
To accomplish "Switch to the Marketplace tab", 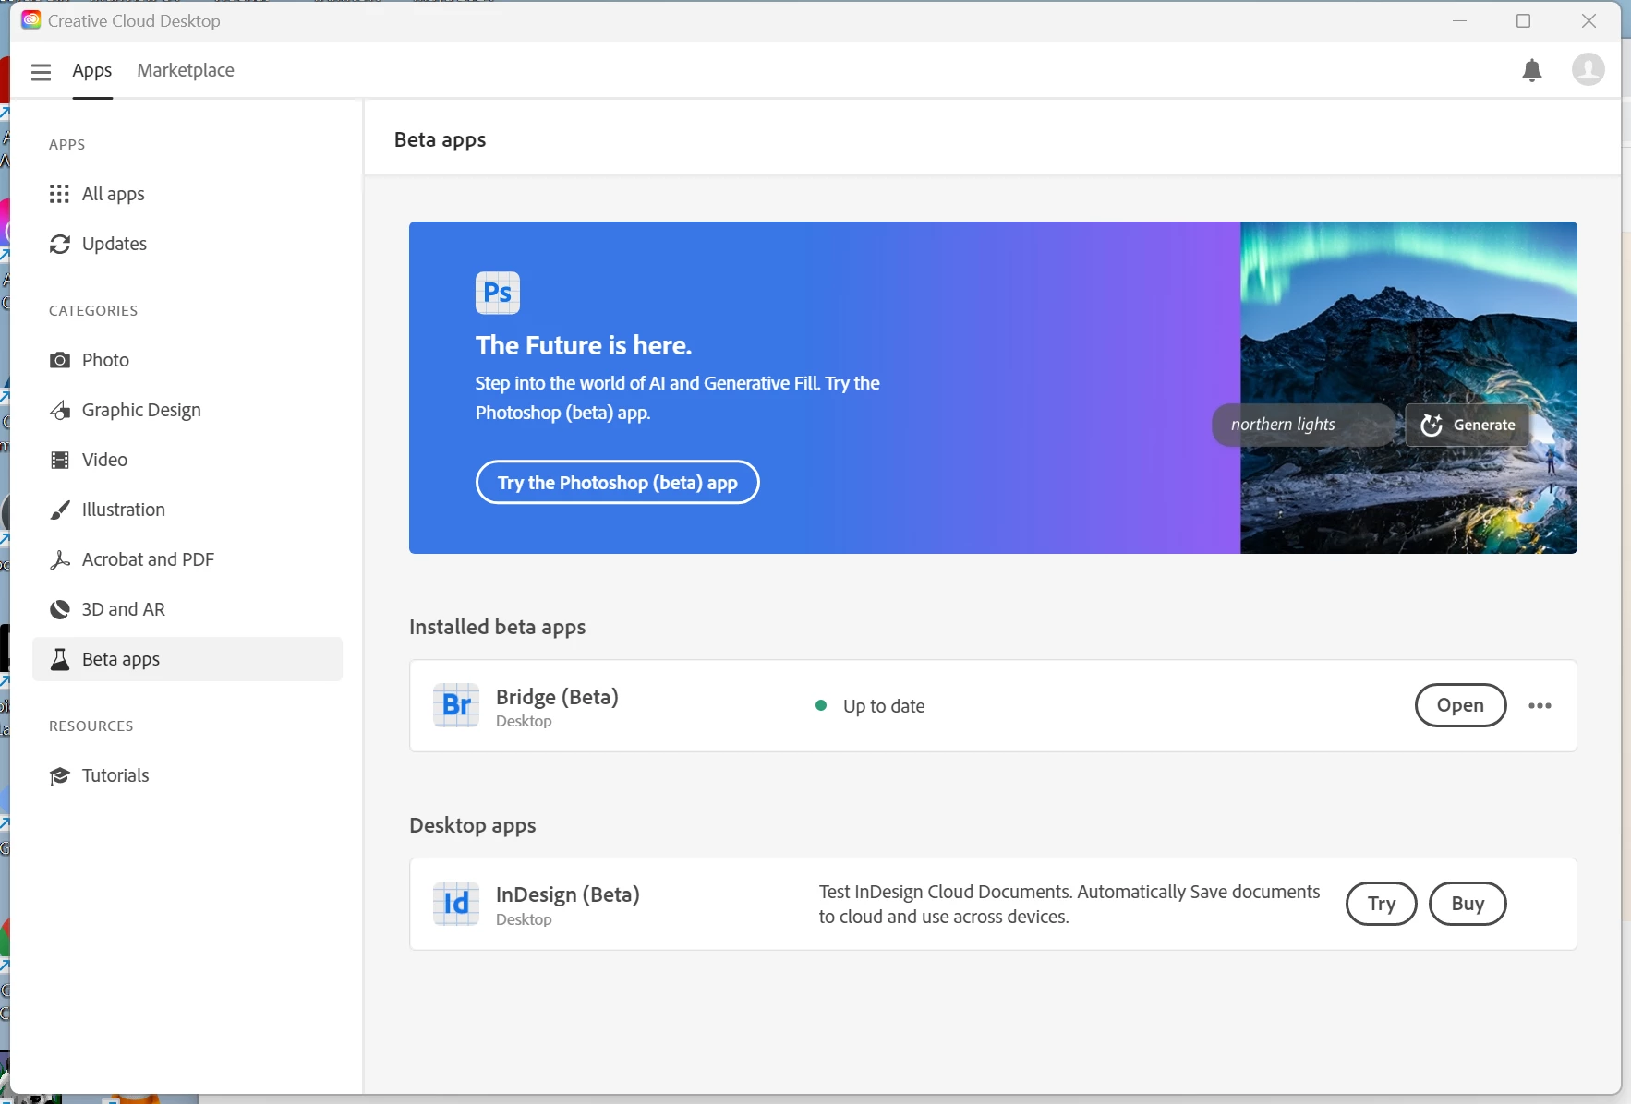I will (x=186, y=70).
